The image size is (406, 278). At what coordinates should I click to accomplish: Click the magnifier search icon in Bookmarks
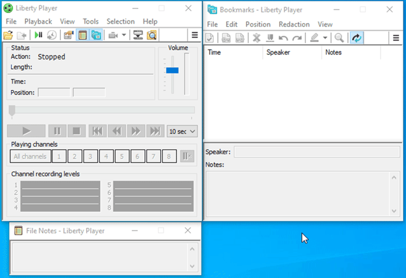(x=339, y=38)
